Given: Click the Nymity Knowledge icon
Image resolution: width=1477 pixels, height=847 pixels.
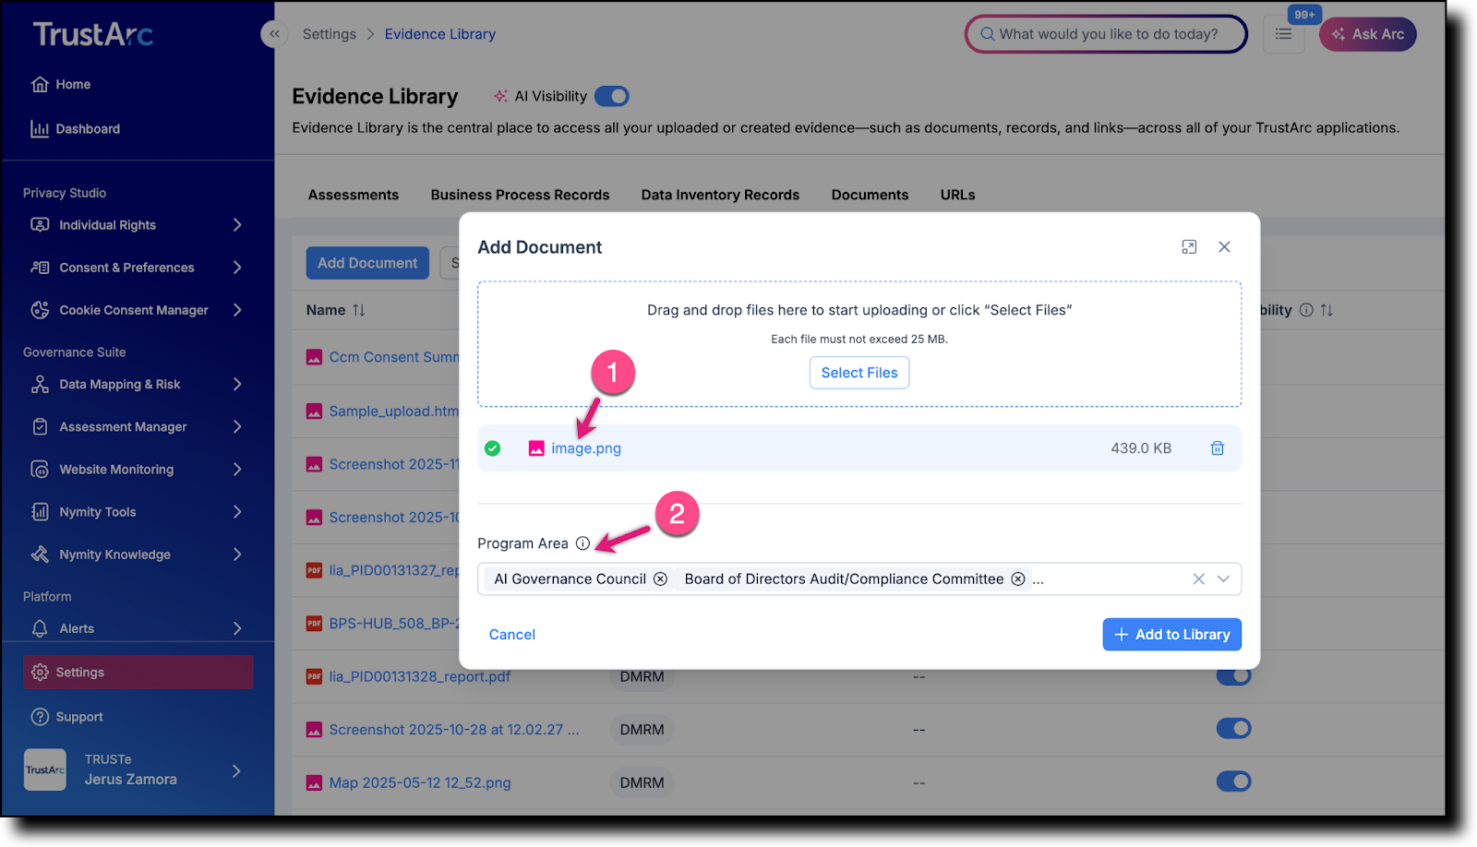Looking at the screenshot, I should pyautogui.click(x=40, y=555).
